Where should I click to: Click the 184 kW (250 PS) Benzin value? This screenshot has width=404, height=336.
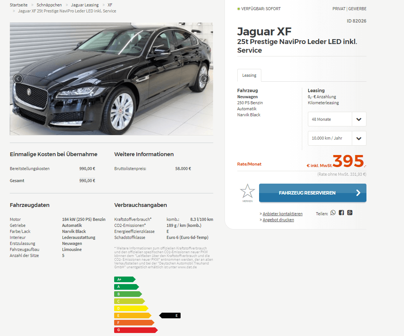84,219
